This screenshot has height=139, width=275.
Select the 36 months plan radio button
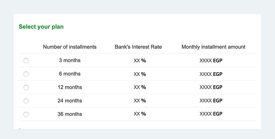coord(26,114)
